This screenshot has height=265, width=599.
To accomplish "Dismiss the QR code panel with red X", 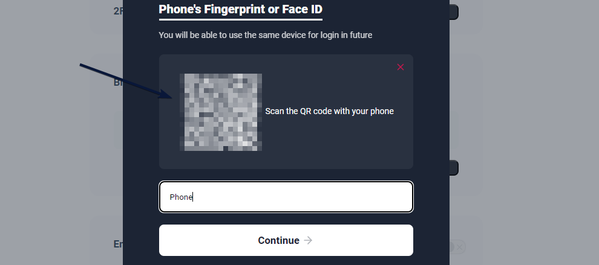I will click(401, 67).
